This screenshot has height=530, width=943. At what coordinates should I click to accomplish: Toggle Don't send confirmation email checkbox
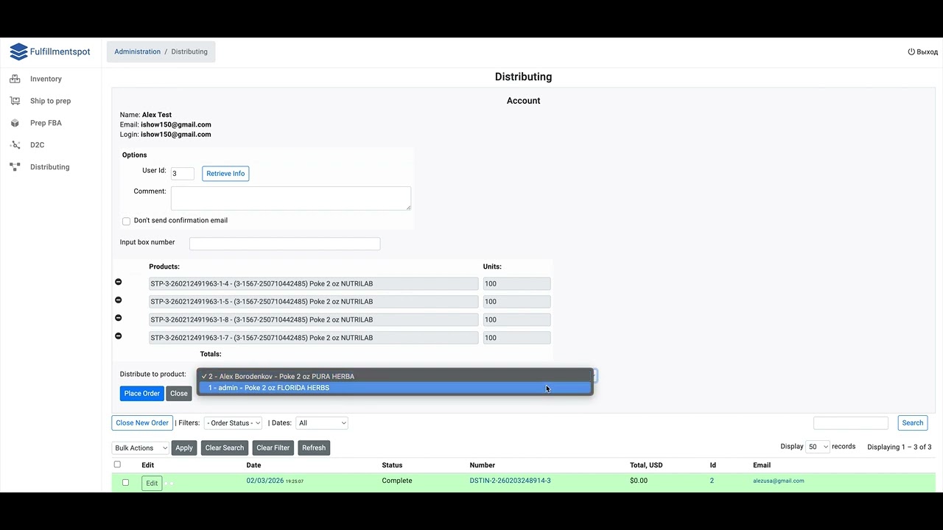pyautogui.click(x=126, y=221)
